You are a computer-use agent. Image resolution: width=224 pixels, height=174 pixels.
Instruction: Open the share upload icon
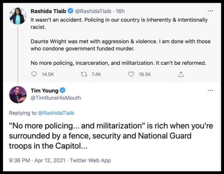point(181,74)
